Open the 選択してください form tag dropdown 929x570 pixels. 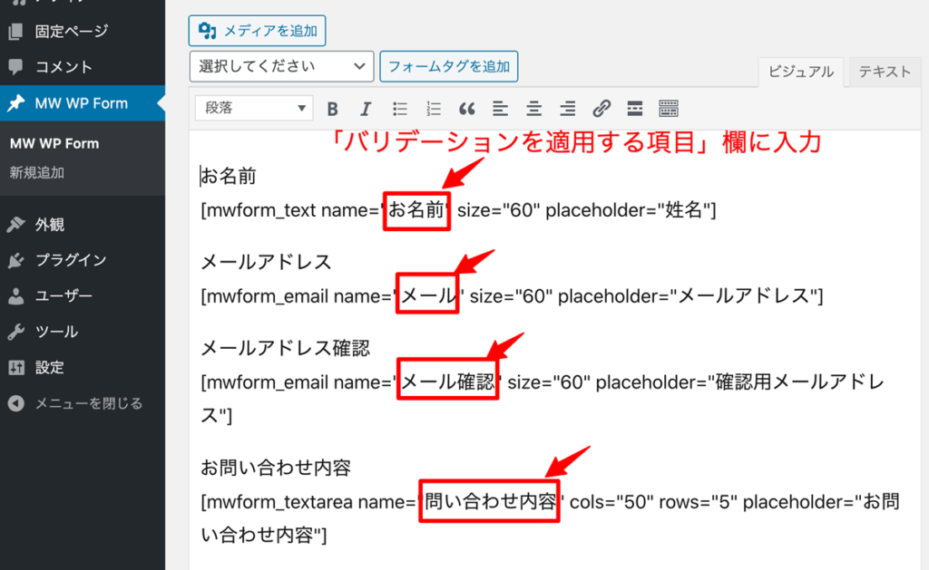pos(281,66)
